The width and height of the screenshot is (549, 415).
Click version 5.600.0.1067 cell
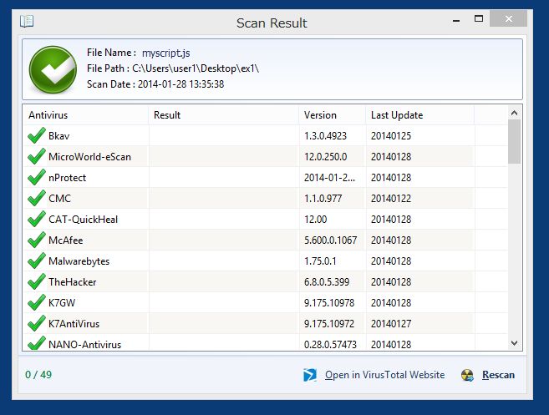point(331,240)
